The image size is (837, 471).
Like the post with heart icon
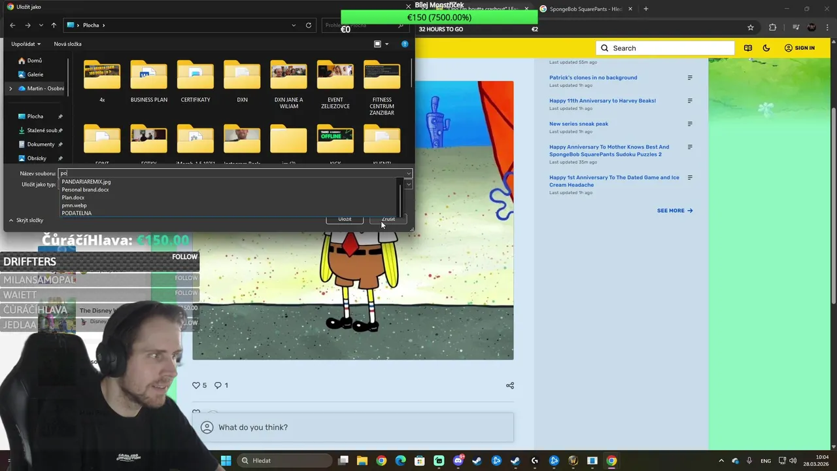pos(196,385)
